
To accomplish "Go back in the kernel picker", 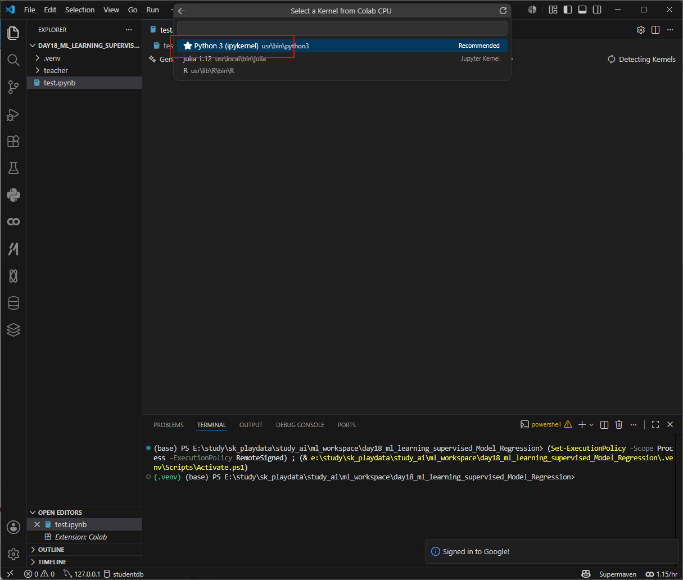I will 182,11.
